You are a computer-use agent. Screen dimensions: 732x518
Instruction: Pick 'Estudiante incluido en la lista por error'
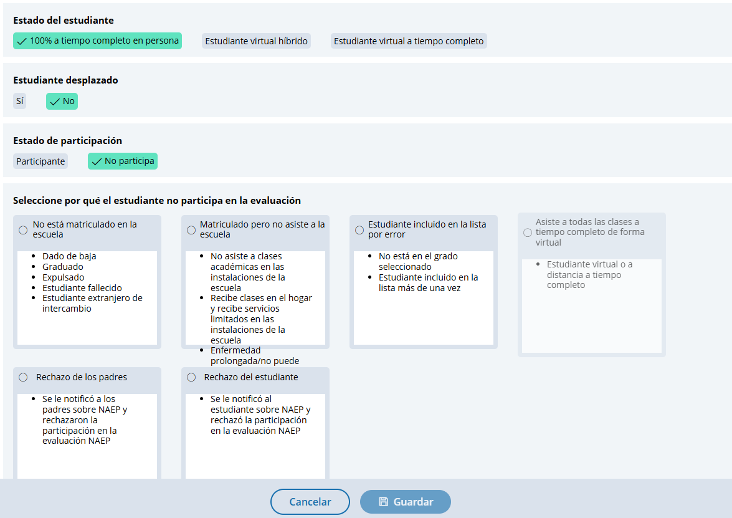coord(359,230)
